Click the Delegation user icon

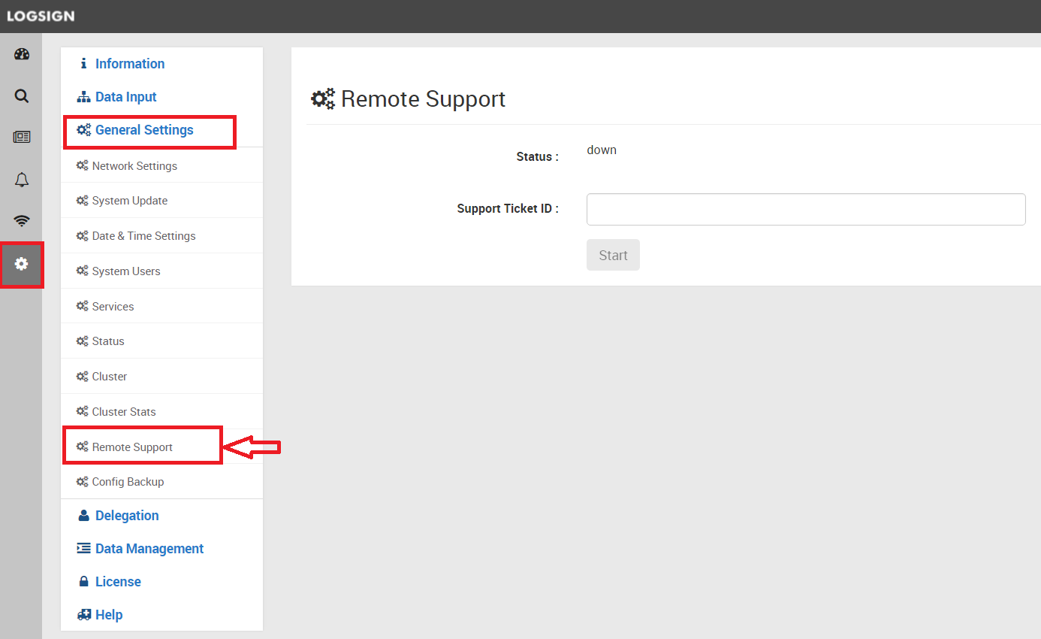(83, 516)
